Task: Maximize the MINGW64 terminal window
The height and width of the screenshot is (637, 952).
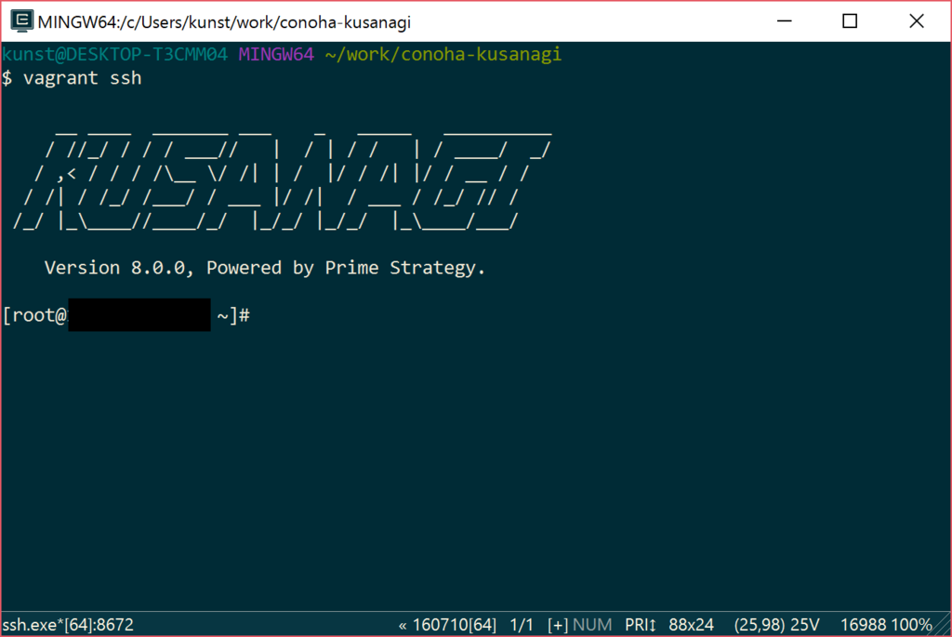Action: [x=850, y=21]
